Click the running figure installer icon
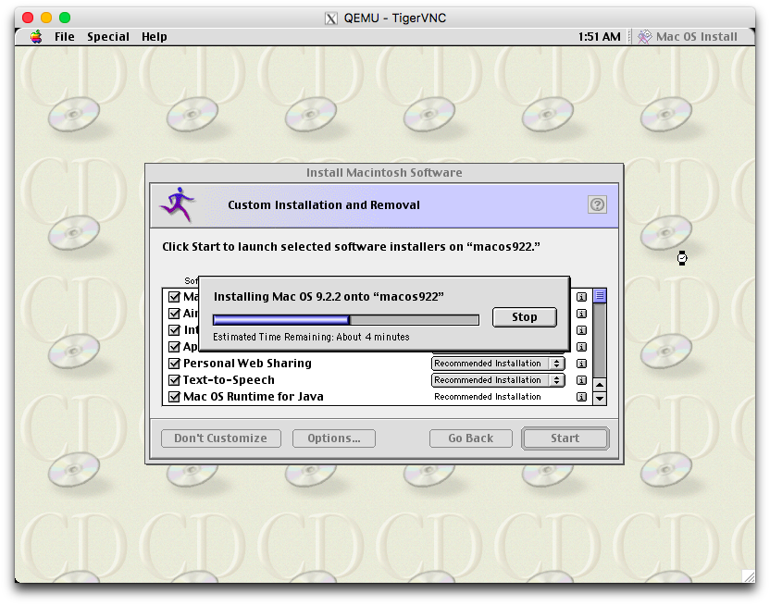The image size is (770, 605). click(x=178, y=204)
